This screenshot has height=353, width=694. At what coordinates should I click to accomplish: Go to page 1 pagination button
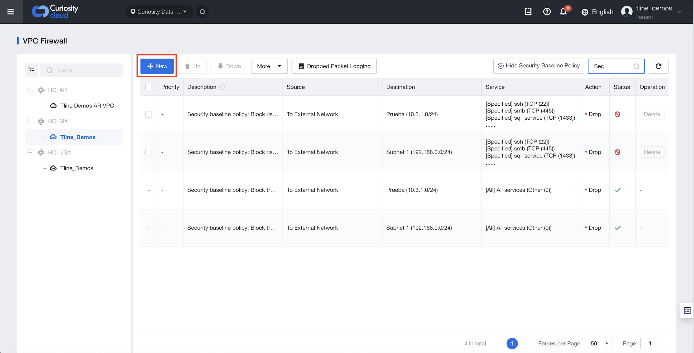(512, 344)
